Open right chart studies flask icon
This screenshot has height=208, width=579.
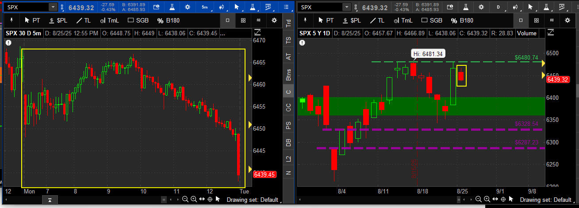click(x=467, y=7)
